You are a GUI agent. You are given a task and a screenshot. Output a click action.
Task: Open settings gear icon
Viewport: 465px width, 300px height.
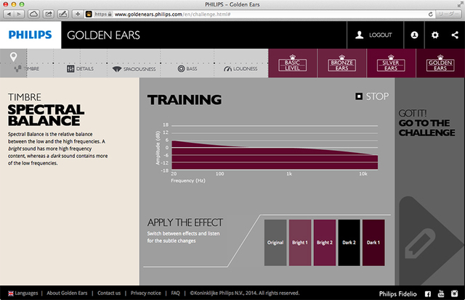click(434, 35)
